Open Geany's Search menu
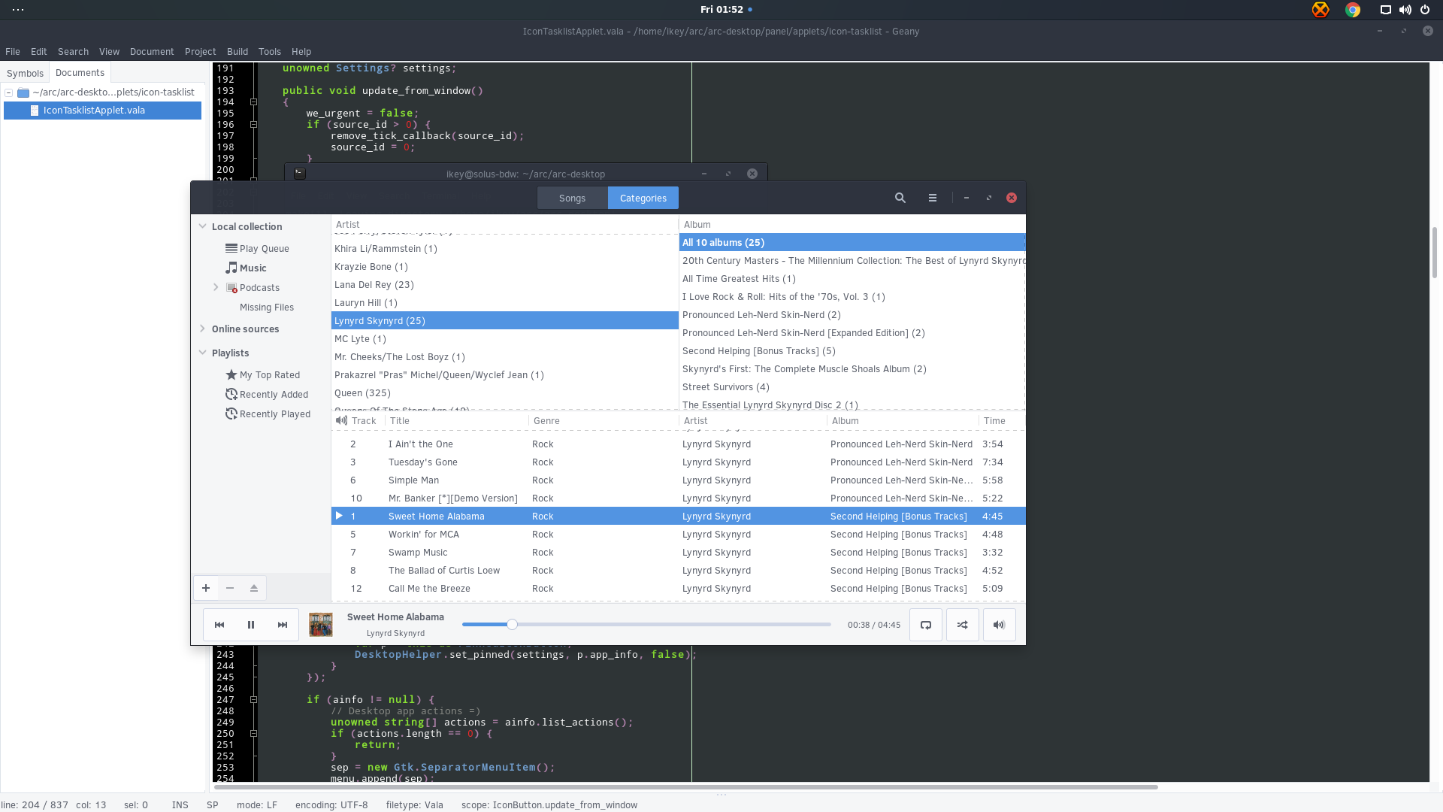Image resolution: width=1443 pixels, height=812 pixels. (73, 52)
